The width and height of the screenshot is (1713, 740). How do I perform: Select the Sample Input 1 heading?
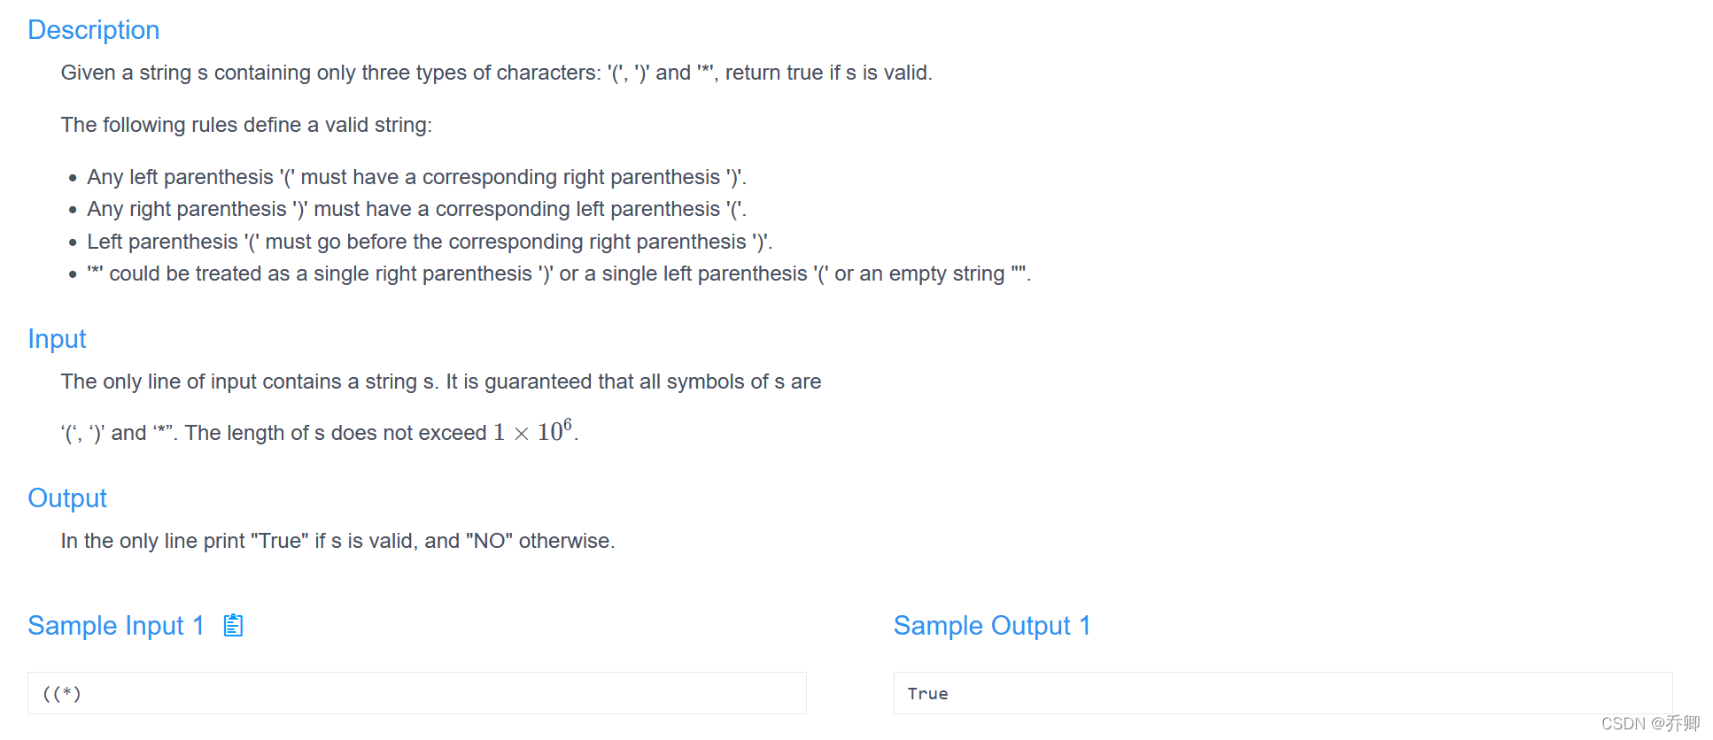pos(114,626)
